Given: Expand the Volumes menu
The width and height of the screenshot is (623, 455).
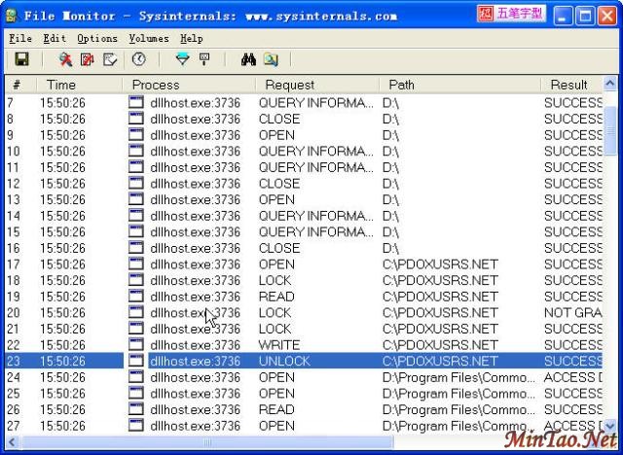Looking at the screenshot, I should (148, 38).
